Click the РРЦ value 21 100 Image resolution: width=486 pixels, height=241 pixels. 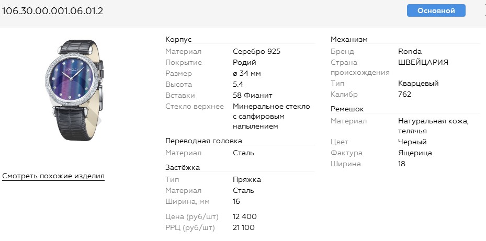[x=244, y=227]
